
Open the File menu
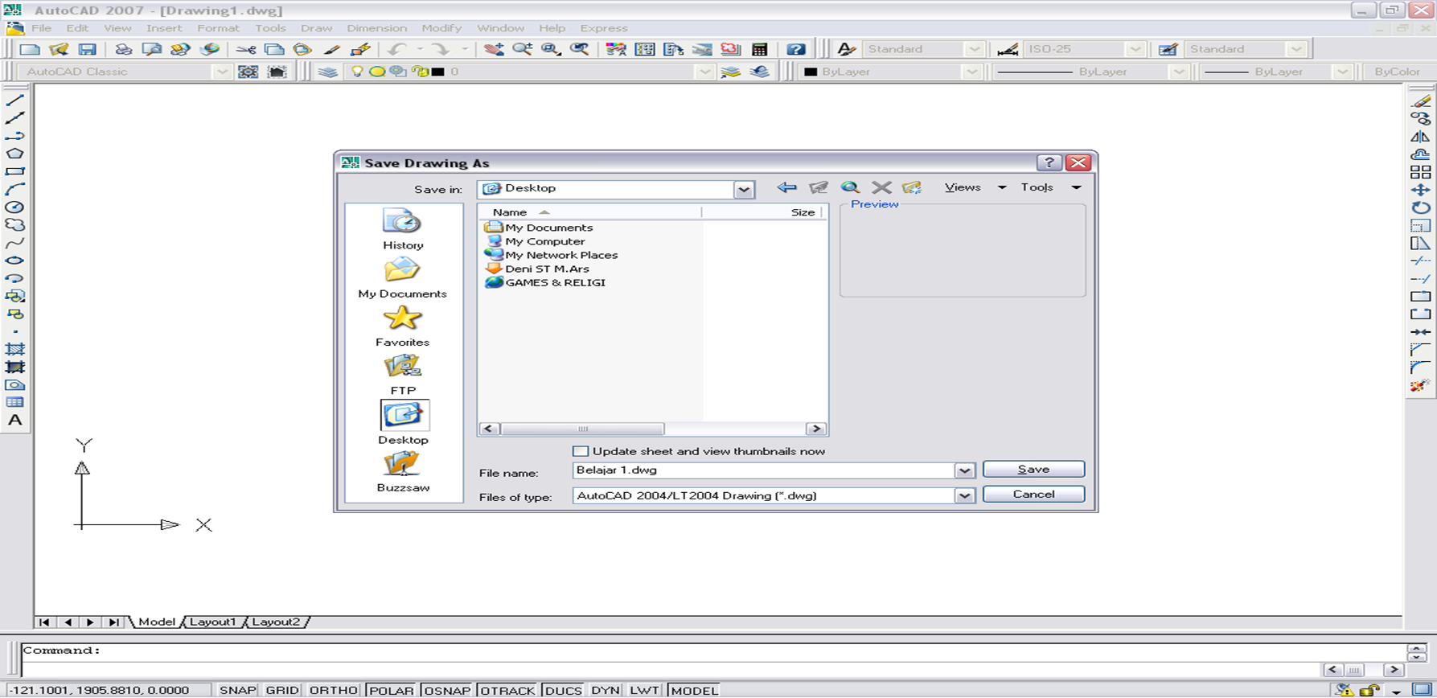tap(41, 28)
